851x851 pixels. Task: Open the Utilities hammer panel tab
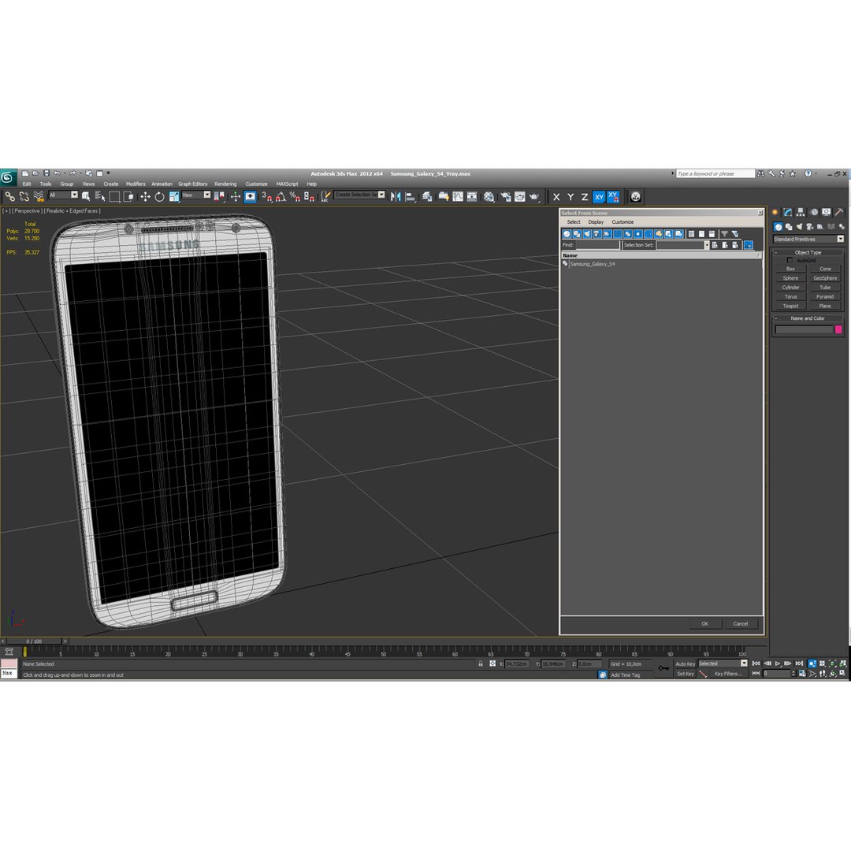coord(839,212)
